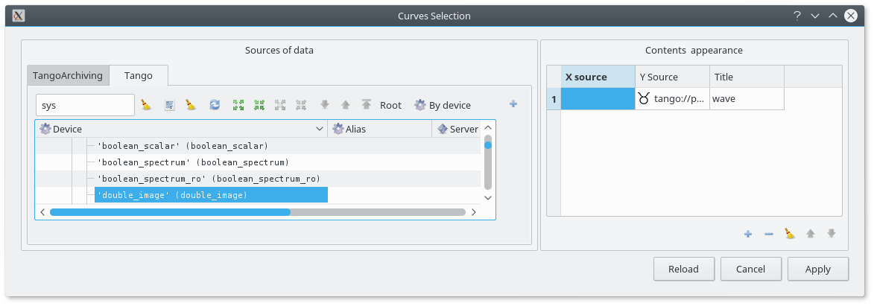Open the By device perspective selector

coord(443,105)
